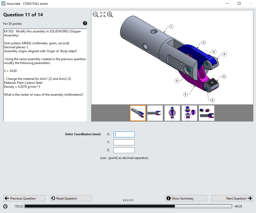The height and width of the screenshot is (213, 256).
Task: Click inside the Z coordinate input field
Action: (124, 150)
